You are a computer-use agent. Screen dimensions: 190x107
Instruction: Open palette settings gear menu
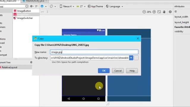[x=32, y=6]
